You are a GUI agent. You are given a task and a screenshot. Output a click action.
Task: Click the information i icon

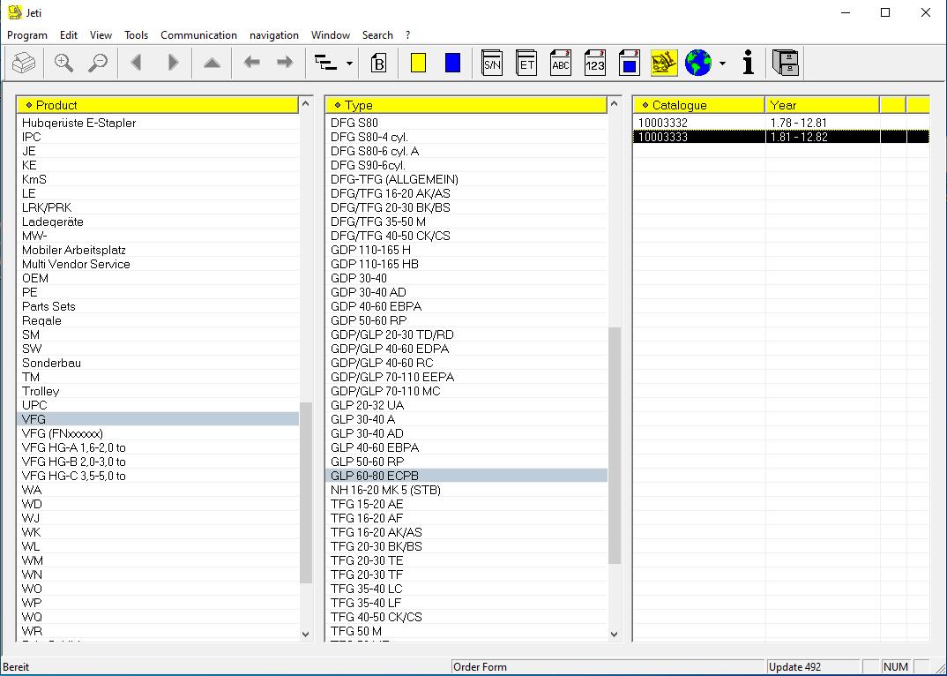click(x=749, y=63)
